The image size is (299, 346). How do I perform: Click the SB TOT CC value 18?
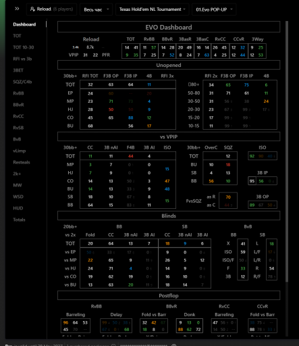pos(167,243)
